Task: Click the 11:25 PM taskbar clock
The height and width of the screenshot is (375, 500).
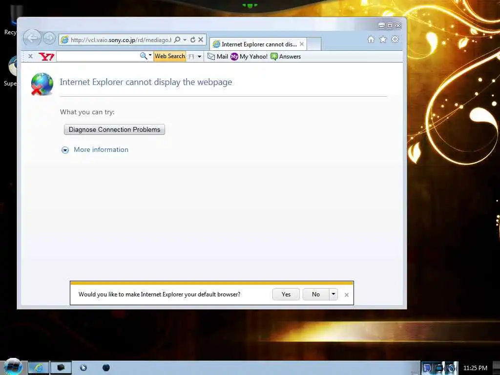Action: click(x=475, y=368)
